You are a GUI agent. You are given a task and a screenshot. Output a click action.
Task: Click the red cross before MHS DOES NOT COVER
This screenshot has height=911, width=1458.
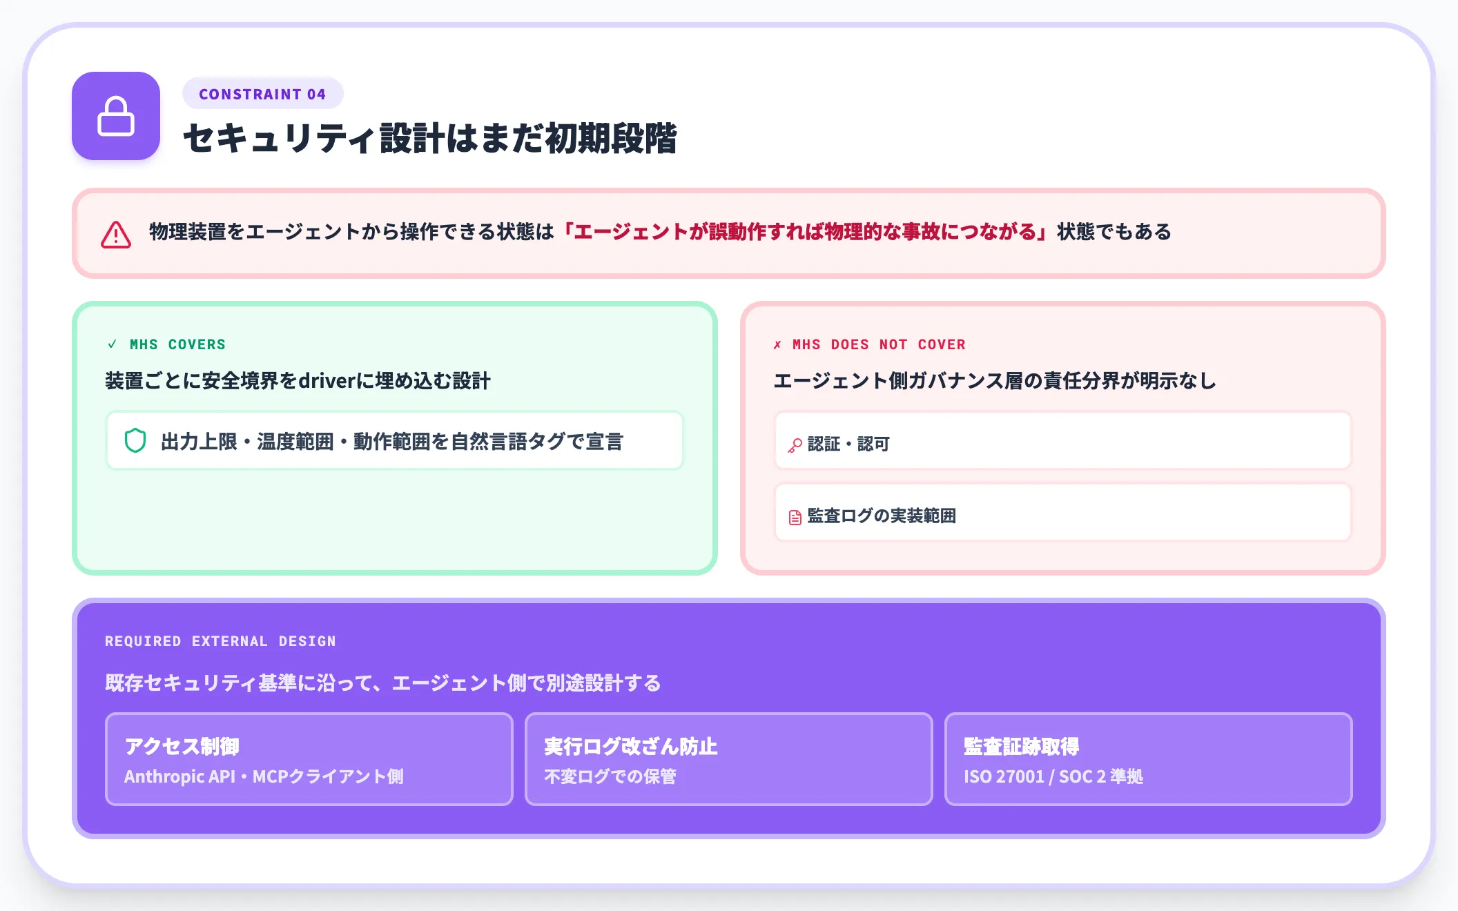click(x=778, y=344)
